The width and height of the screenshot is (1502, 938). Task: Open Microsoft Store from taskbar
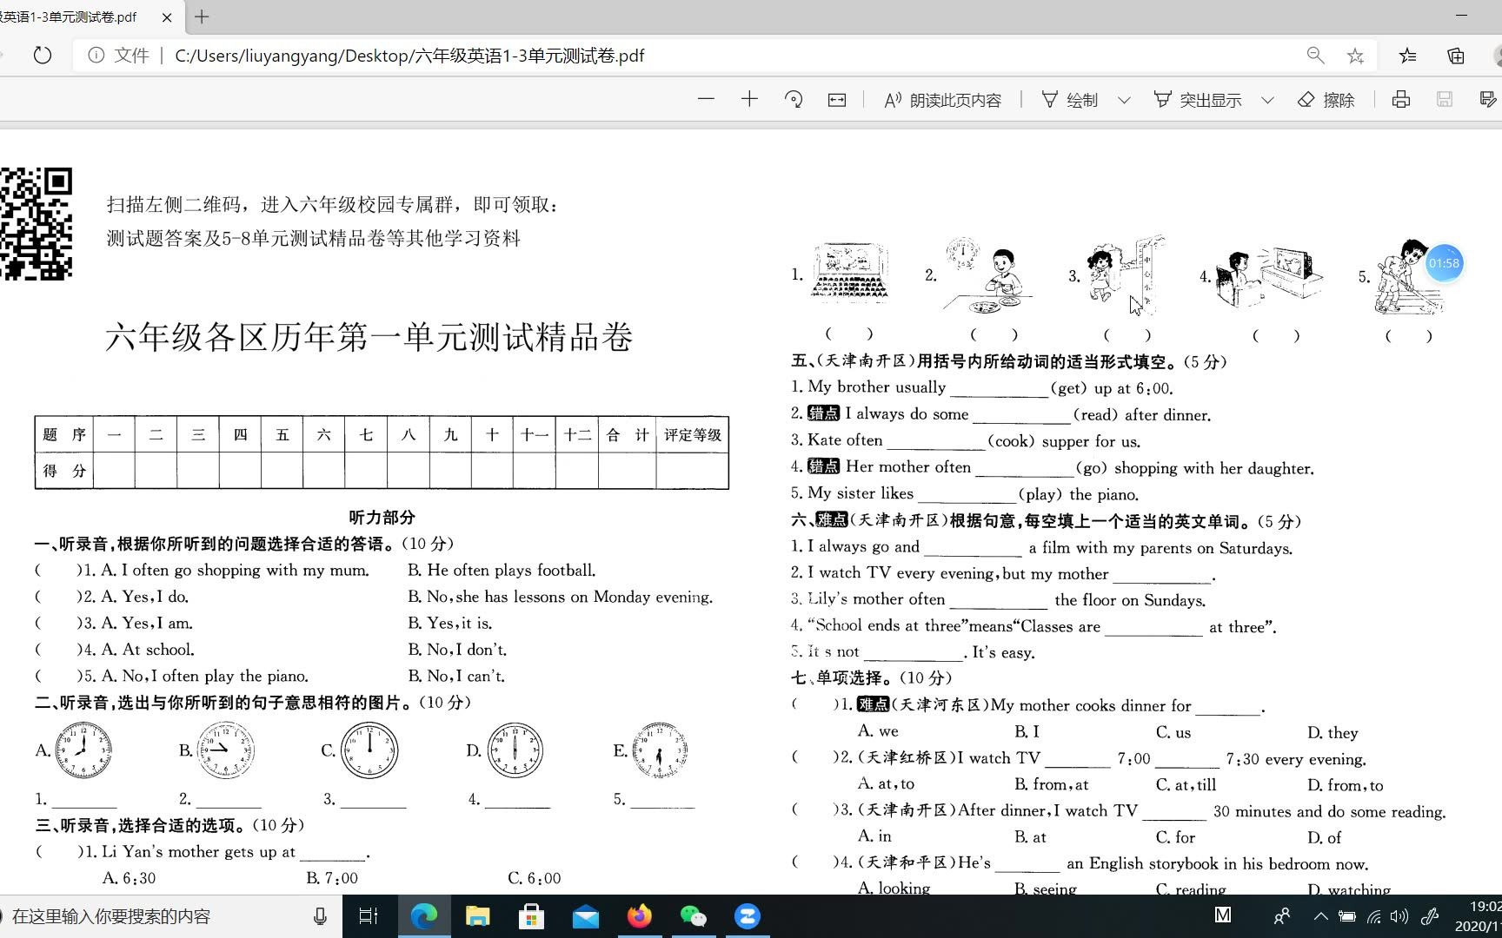click(531, 916)
